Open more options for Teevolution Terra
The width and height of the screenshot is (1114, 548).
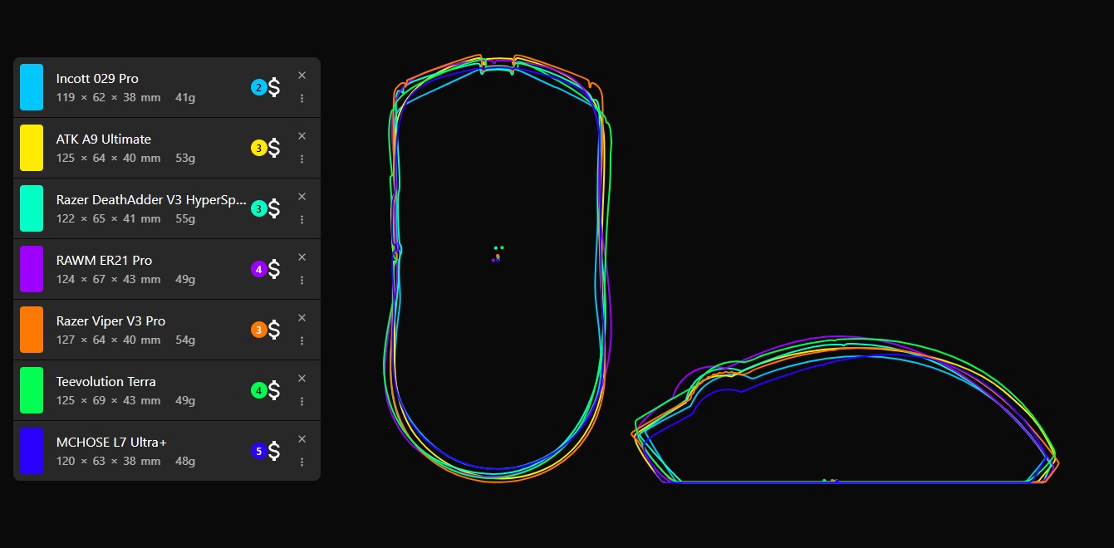(x=302, y=401)
